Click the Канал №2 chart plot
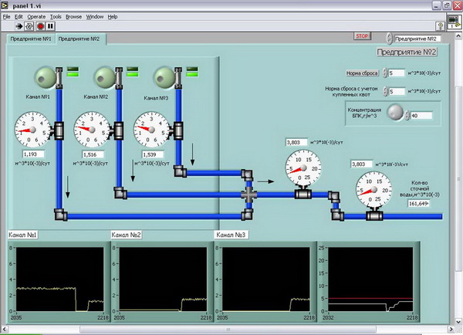 click(x=163, y=279)
